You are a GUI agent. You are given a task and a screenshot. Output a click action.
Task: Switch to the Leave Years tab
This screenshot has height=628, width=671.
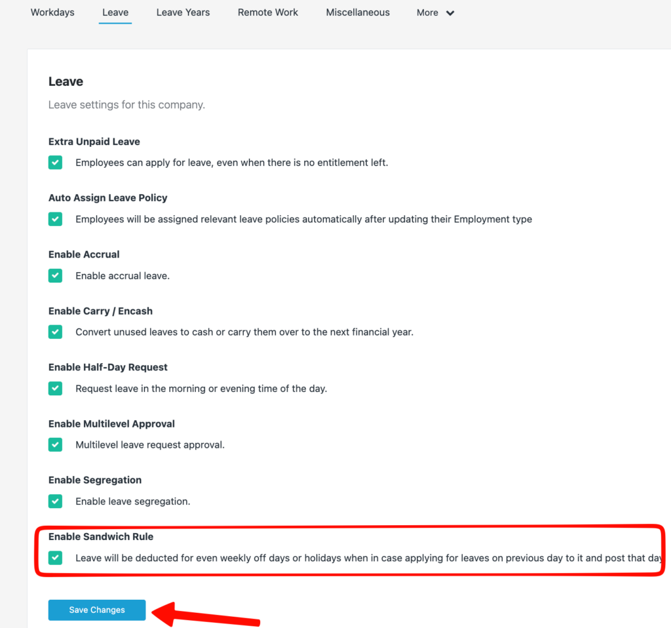[183, 12]
